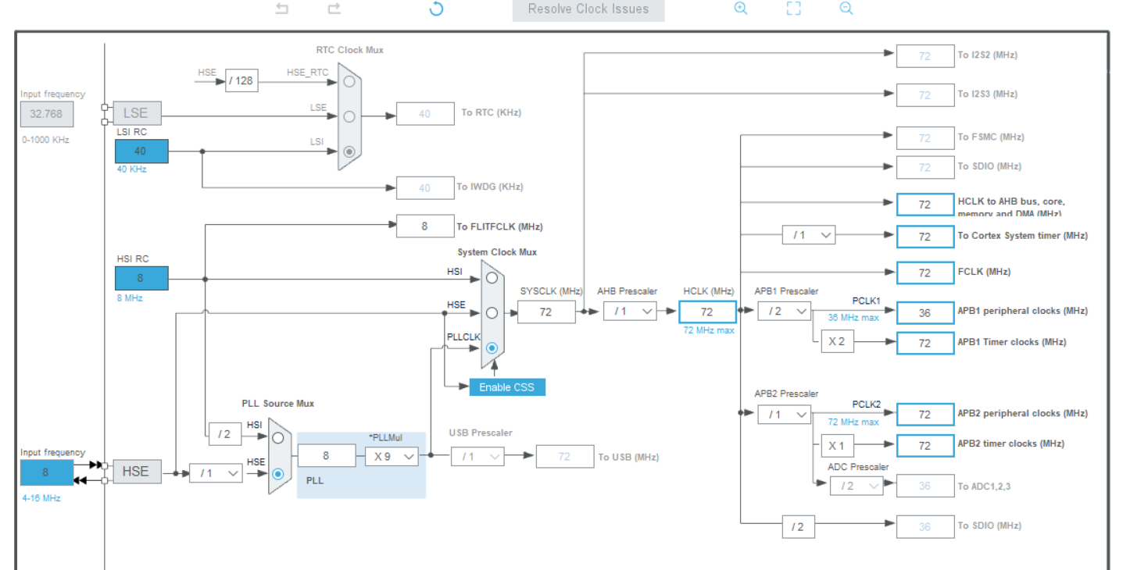Screen dimensions: 1130x570
Task: Click the HSE input frequency field
Action: pos(46,472)
